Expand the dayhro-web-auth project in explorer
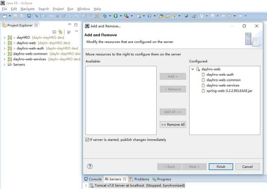267x189 pixels. tap(4, 48)
